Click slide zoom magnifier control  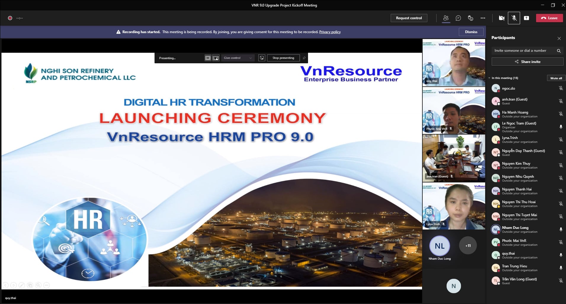[x=38, y=285]
